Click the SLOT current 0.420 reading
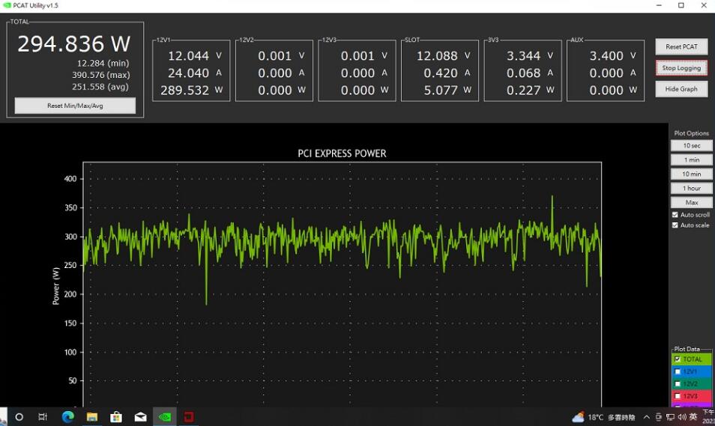 [x=441, y=73]
